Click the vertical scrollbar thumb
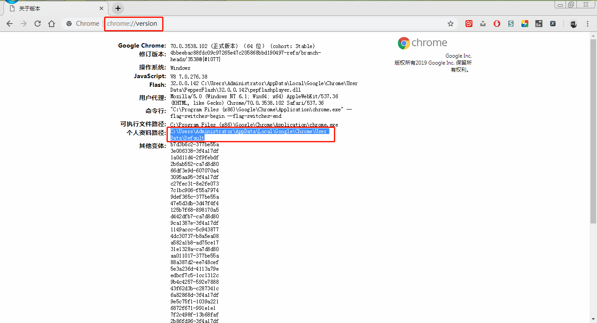This screenshot has width=597, height=323. (593, 131)
